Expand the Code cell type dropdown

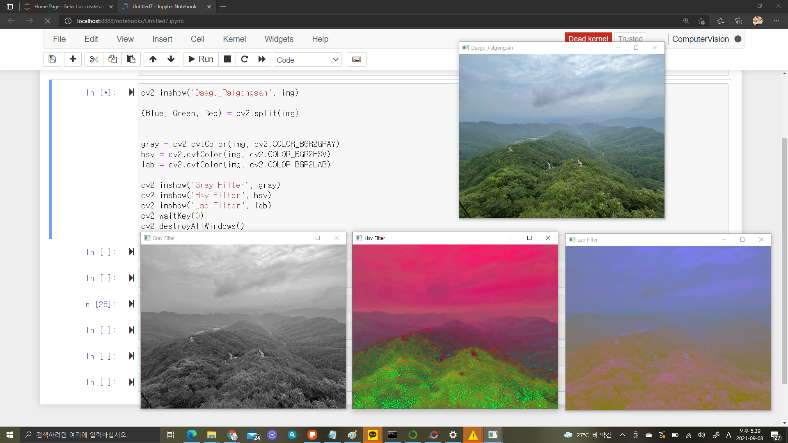(x=307, y=60)
